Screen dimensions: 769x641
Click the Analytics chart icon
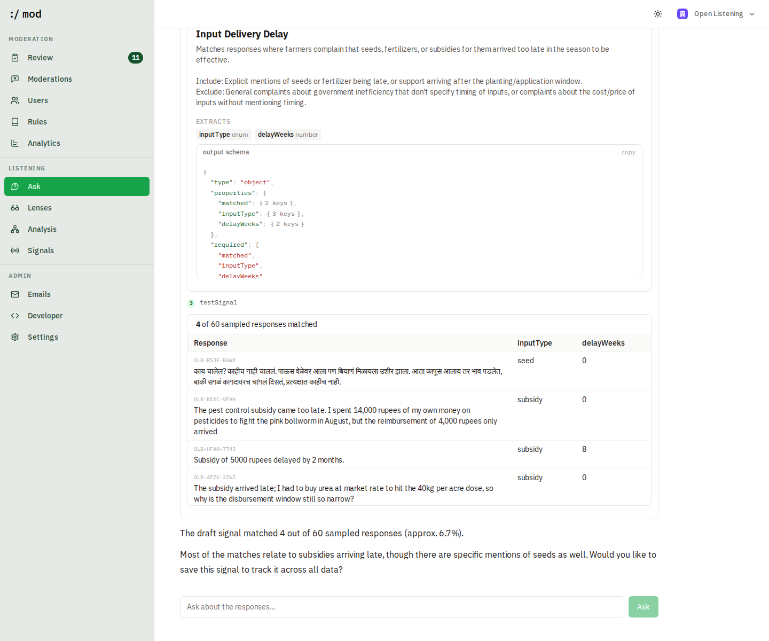[x=15, y=143]
